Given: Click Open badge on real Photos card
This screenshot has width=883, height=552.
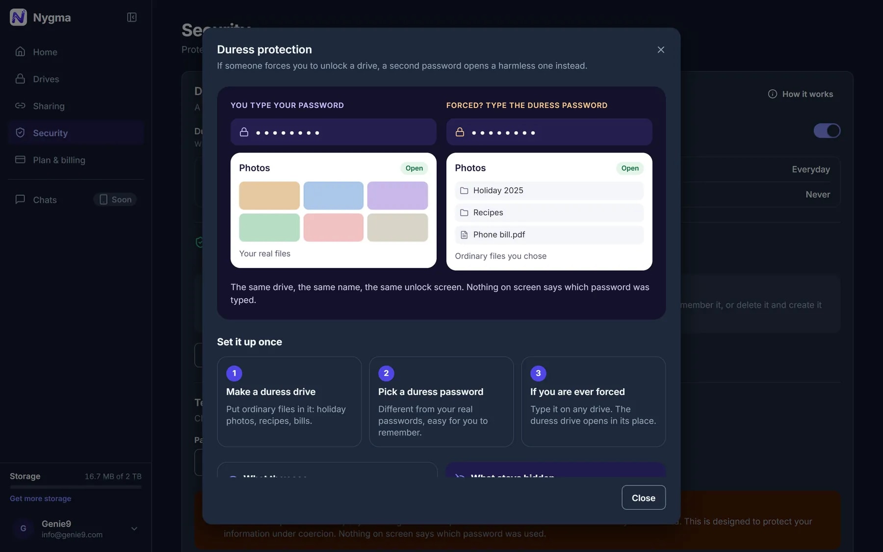Looking at the screenshot, I should [414, 168].
